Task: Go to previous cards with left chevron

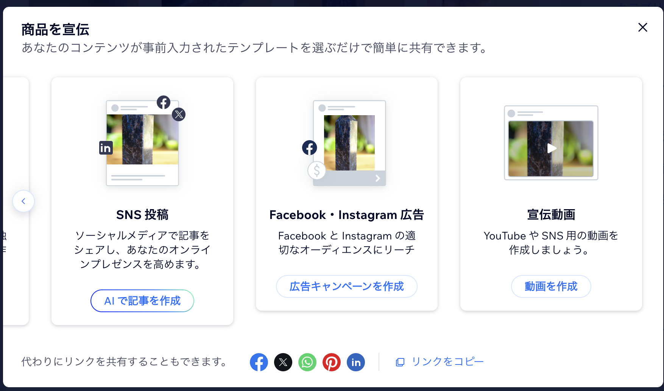Action: [23, 201]
